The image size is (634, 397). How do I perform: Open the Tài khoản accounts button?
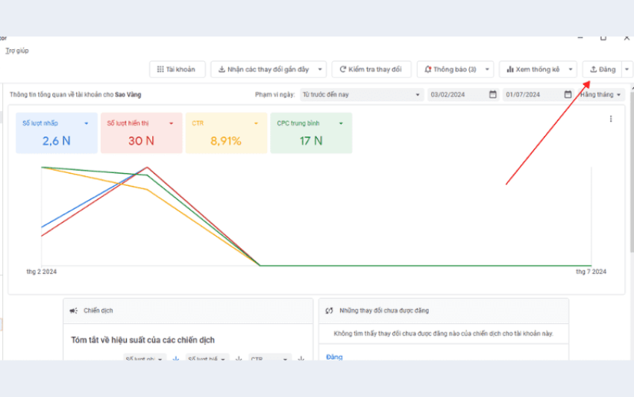click(177, 69)
